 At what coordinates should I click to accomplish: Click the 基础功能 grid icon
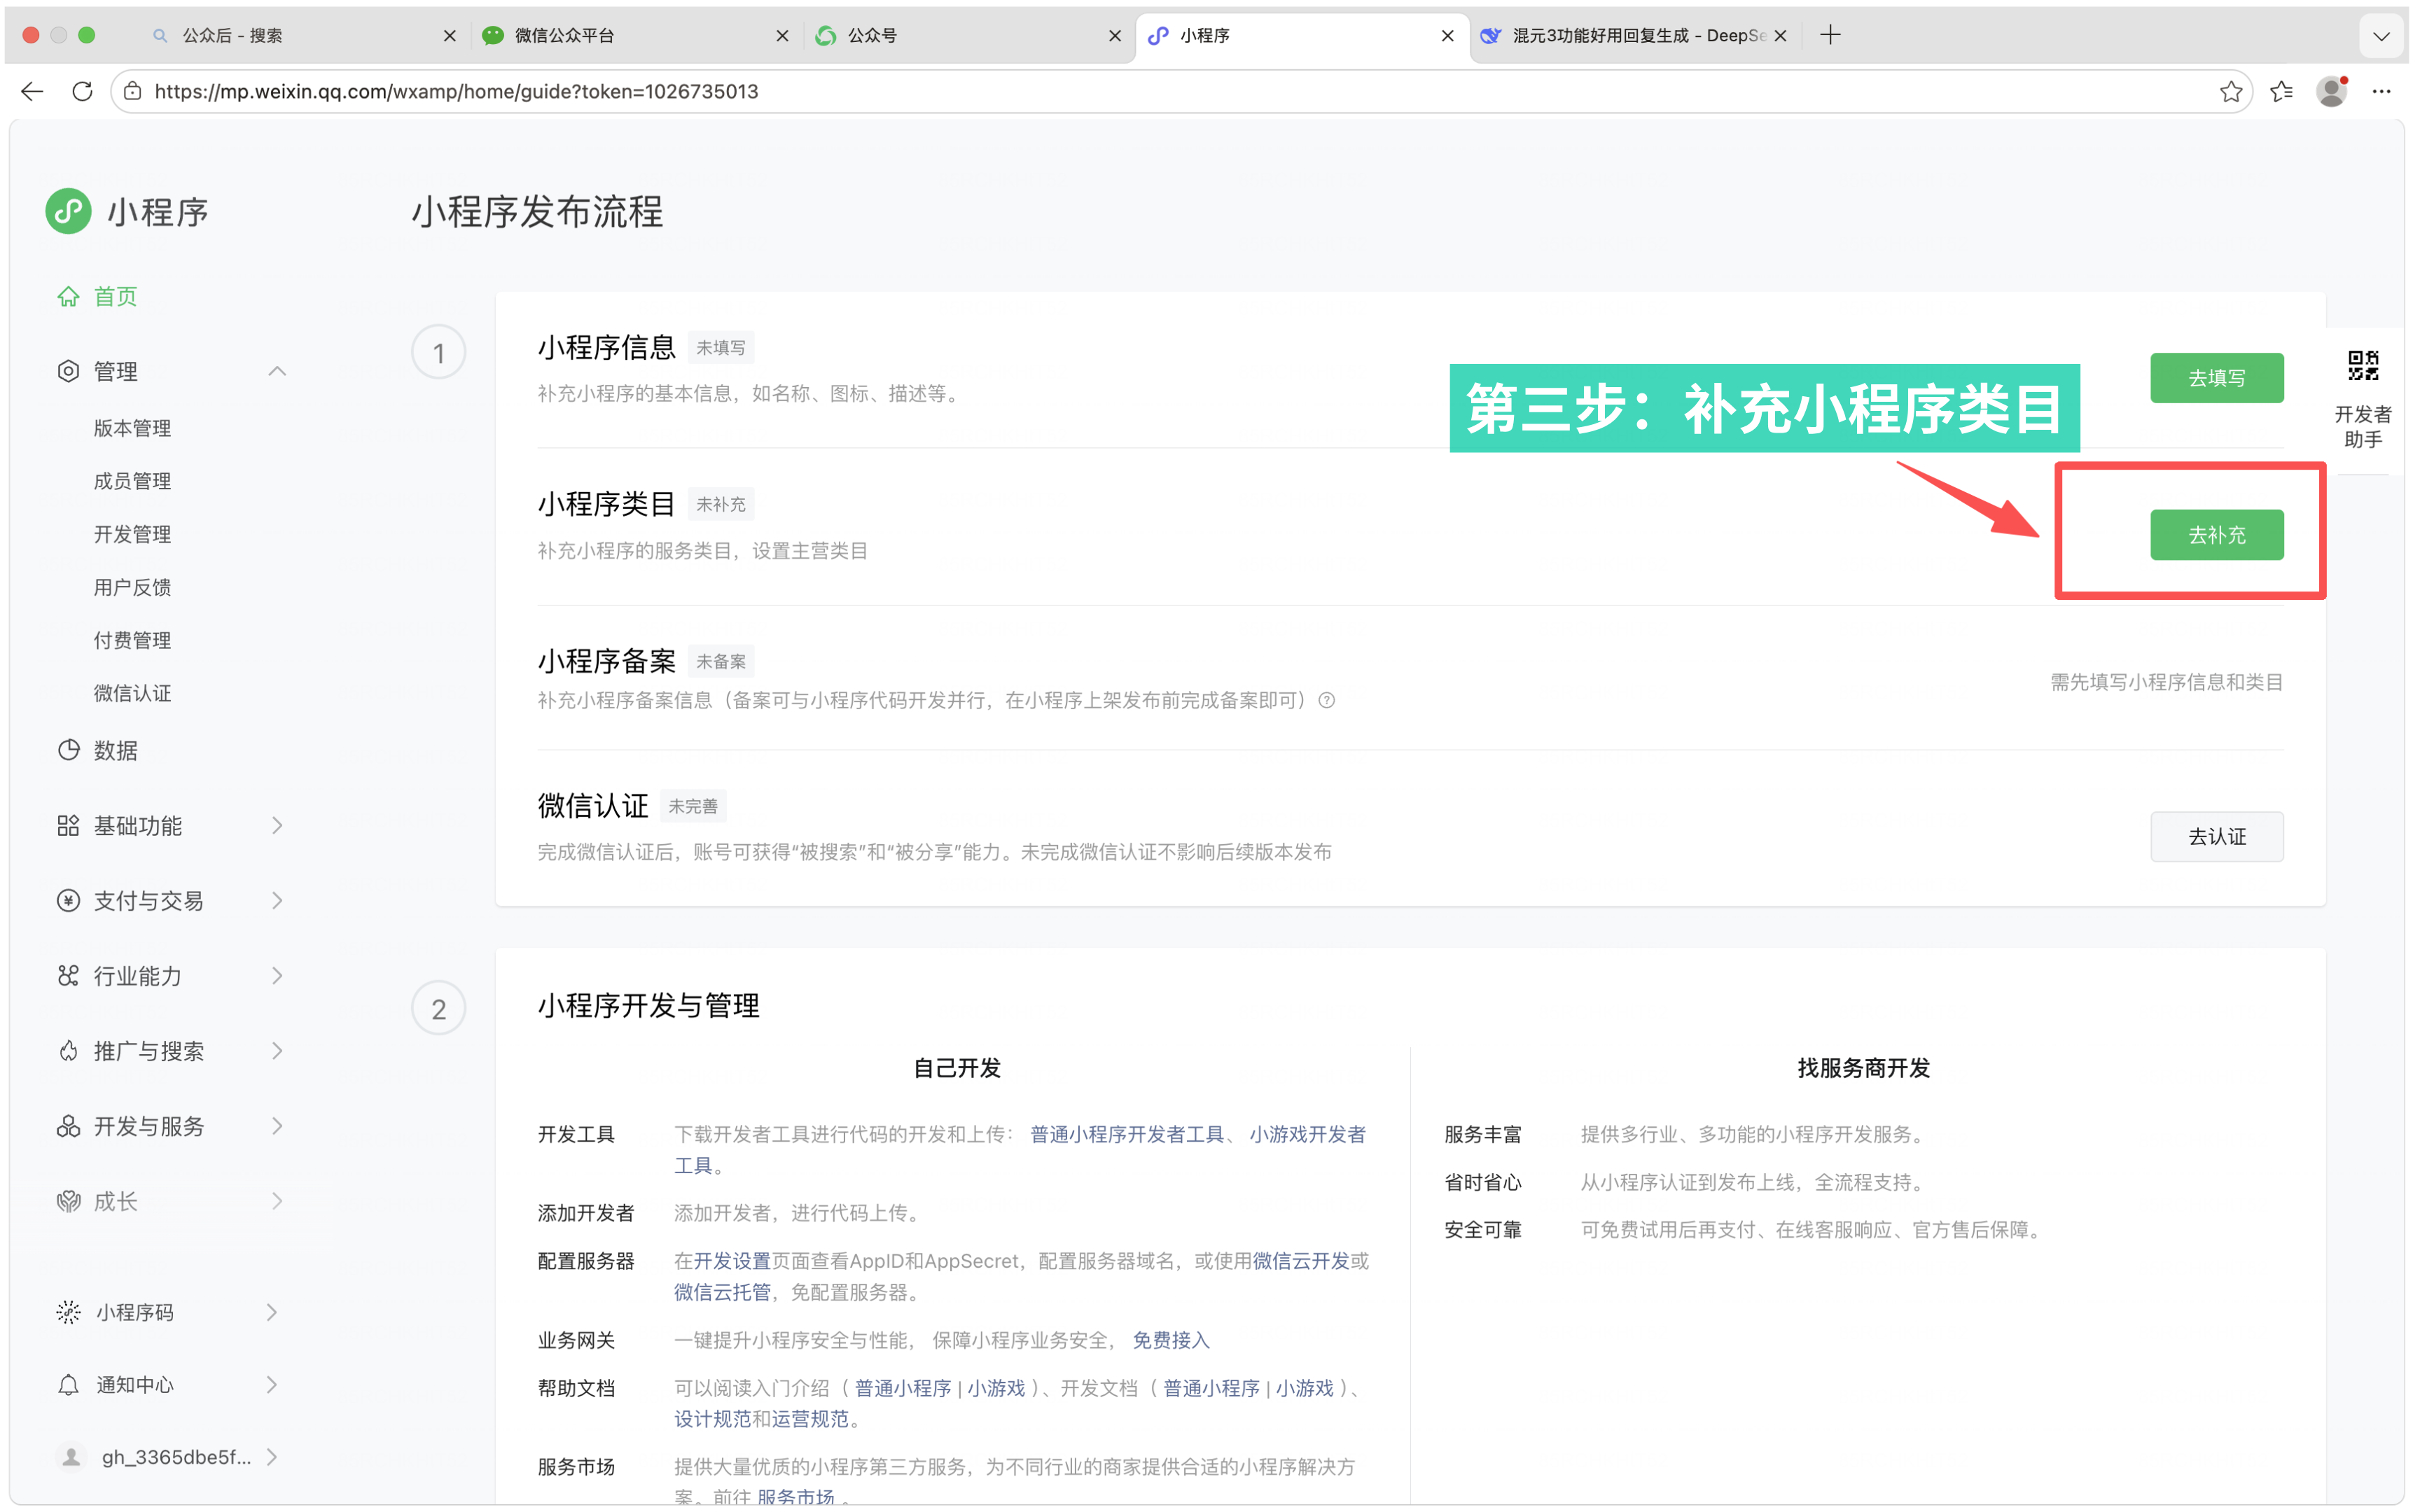[68, 825]
